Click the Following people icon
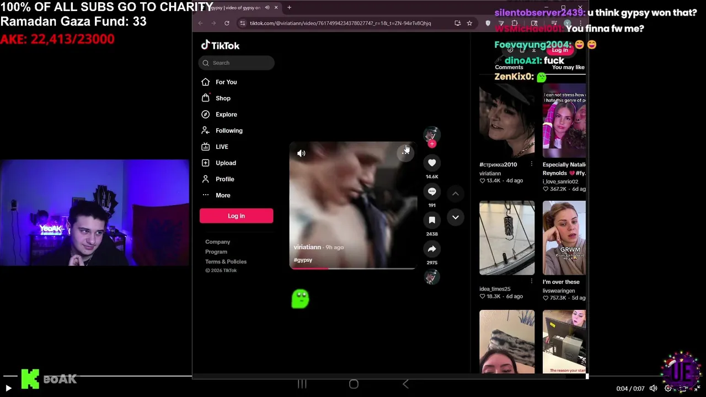The image size is (706, 397). (205, 131)
